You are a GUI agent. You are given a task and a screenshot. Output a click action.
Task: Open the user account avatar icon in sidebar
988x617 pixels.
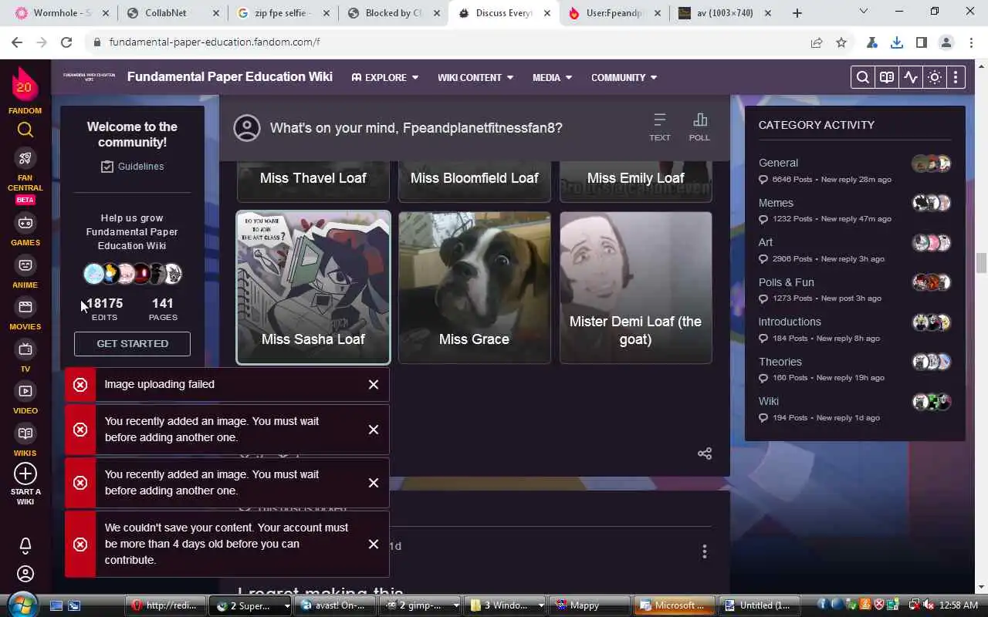(x=25, y=574)
